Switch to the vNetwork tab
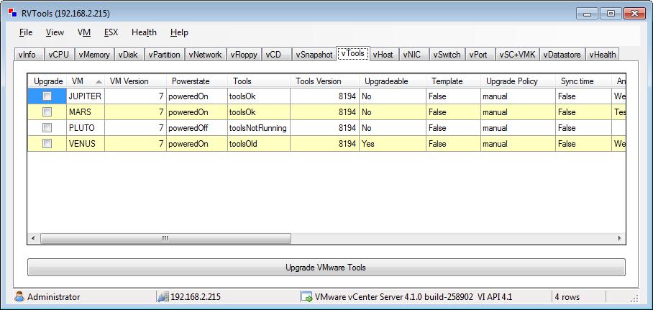653x310 pixels. pyautogui.click(x=205, y=55)
